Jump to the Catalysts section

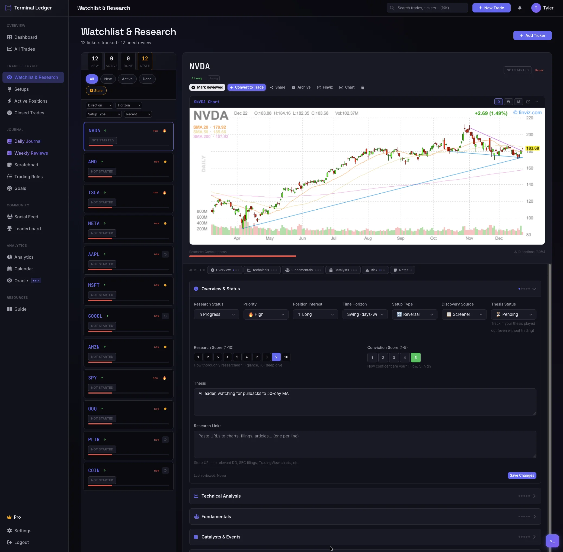343,270
